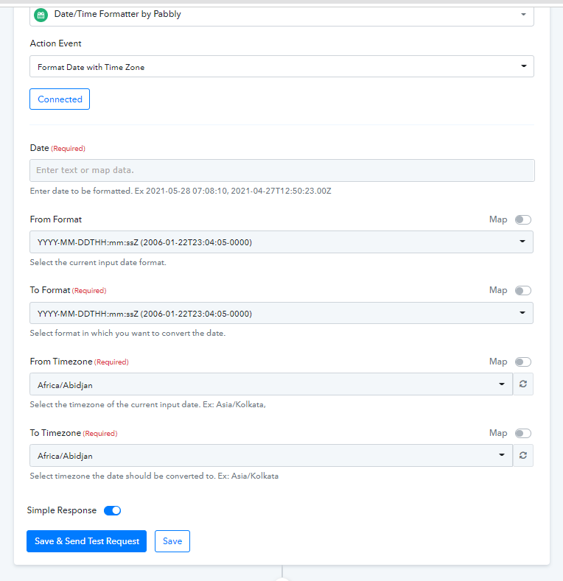Refresh the To Timezone list

[523, 455]
